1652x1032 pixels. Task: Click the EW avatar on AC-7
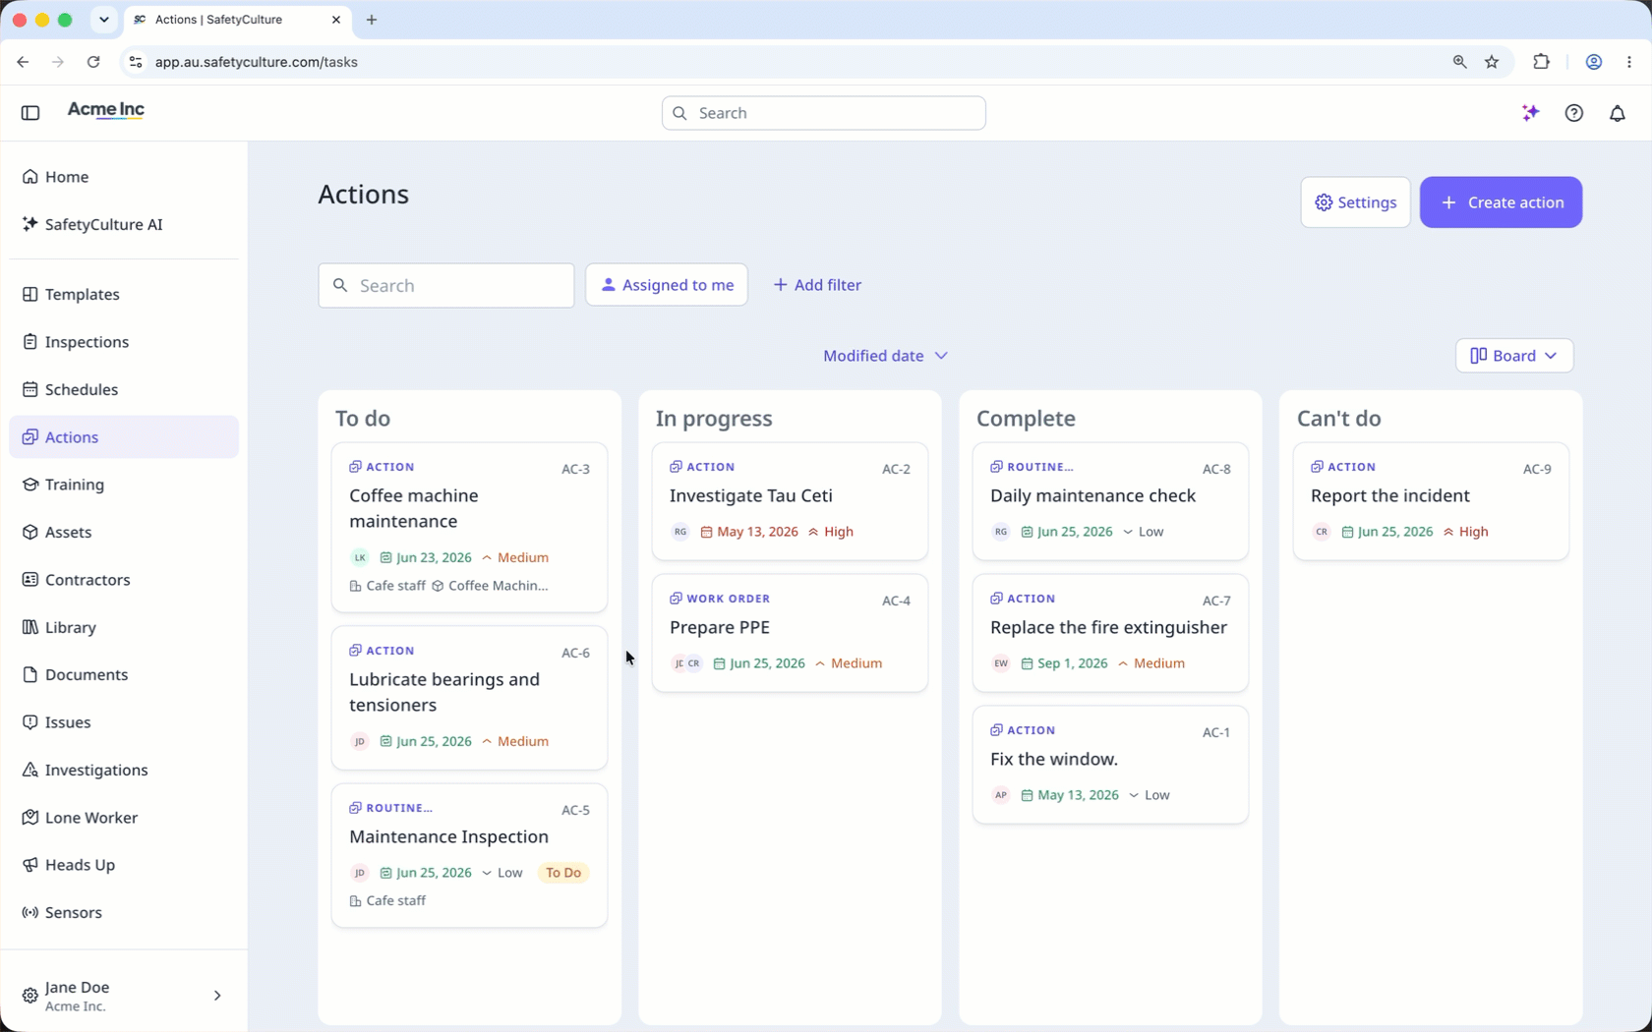pos(1001,663)
